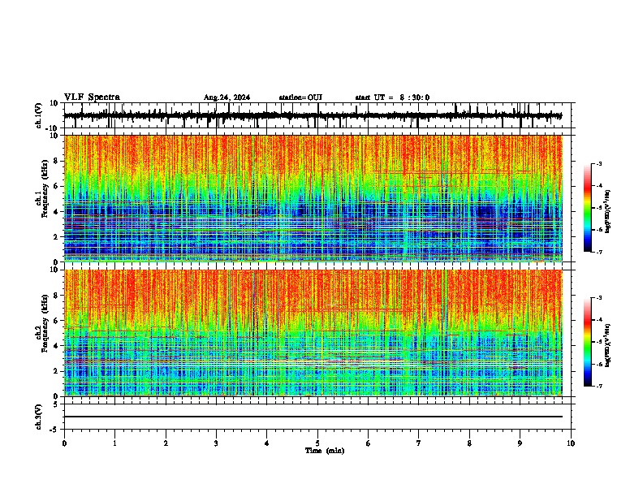Click the '-7' label on ch.2 colorbar
Viewport: 643px width, 497px height.
coord(599,386)
